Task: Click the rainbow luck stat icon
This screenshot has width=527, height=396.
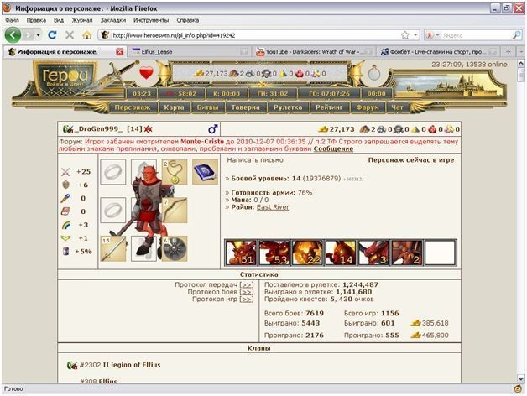Action: 65,225
